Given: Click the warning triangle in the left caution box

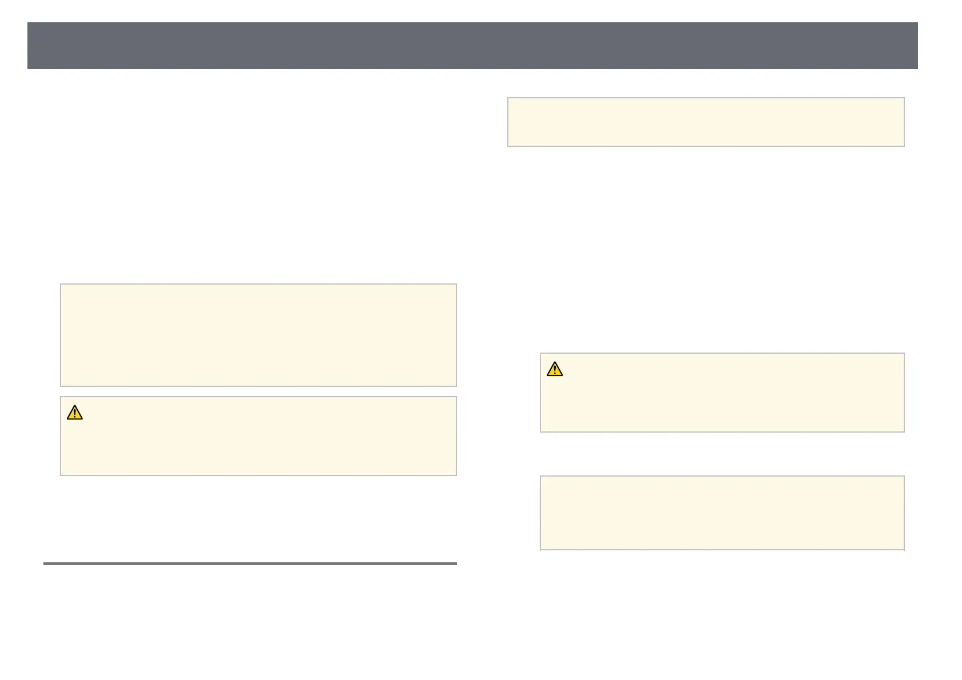Looking at the screenshot, I should pyautogui.click(x=75, y=413).
